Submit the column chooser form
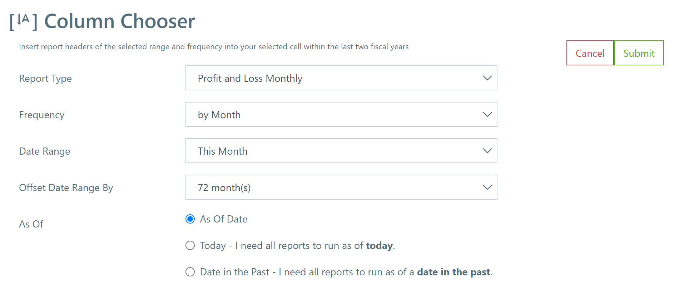This screenshot has width=674, height=290. [x=639, y=53]
